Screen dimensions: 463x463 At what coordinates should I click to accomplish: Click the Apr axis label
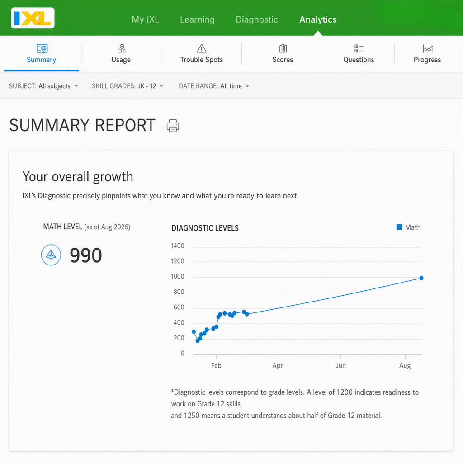(278, 365)
